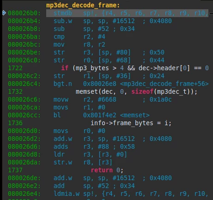The width and height of the screenshot is (213, 200).
Task: Click source line number 1732
Action: [x=15, y=92]
